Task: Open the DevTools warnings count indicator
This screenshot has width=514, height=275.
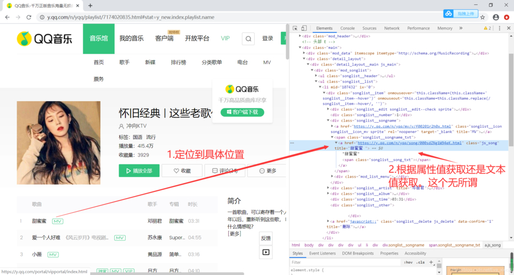Action: pos(488,28)
